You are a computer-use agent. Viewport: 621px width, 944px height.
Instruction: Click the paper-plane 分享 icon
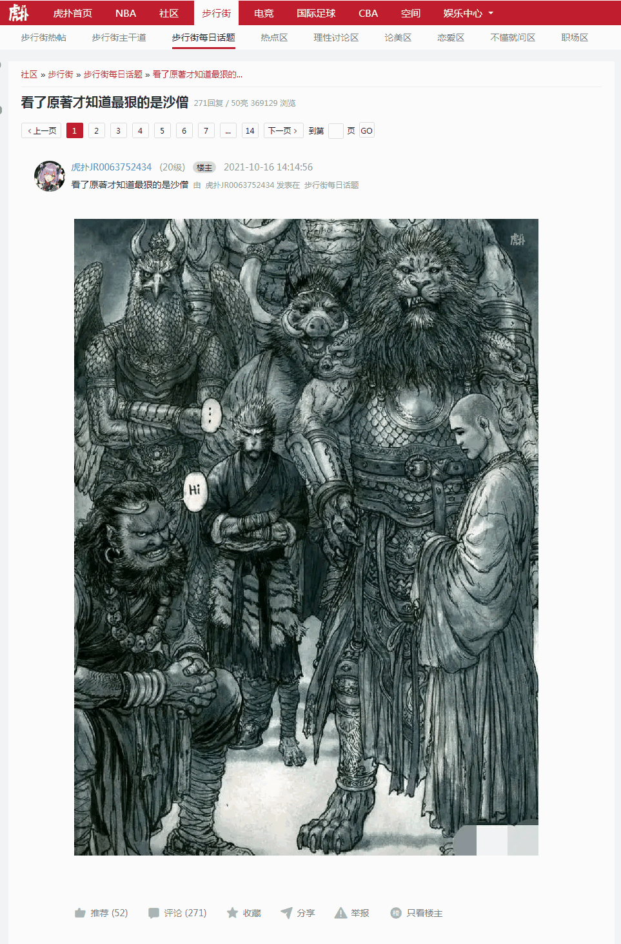(x=286, y=913)
